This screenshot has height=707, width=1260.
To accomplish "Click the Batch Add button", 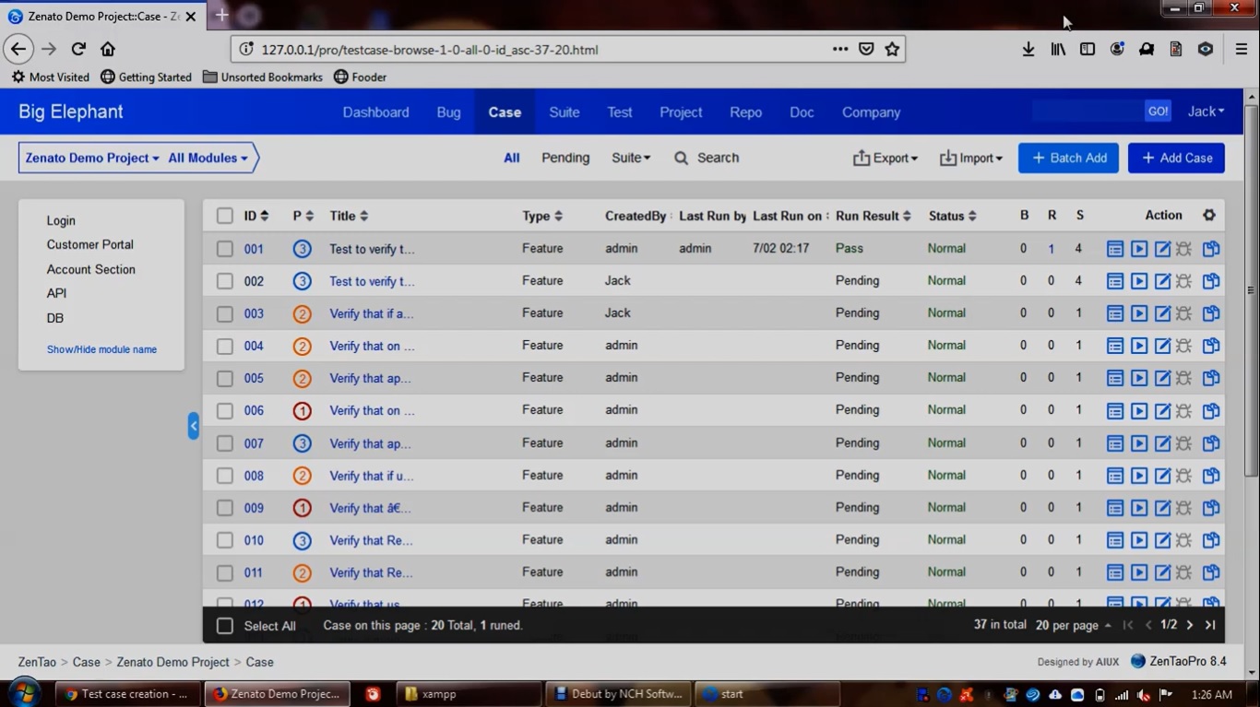I will pyautogui.click(x=1068, y=158).
